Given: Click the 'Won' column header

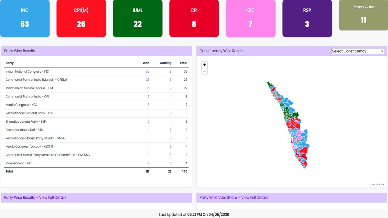Looking at the screenshot, I should (x=146, y=63).
